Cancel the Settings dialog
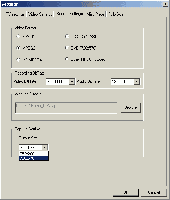170x200 pixels. tap(154, 192)
